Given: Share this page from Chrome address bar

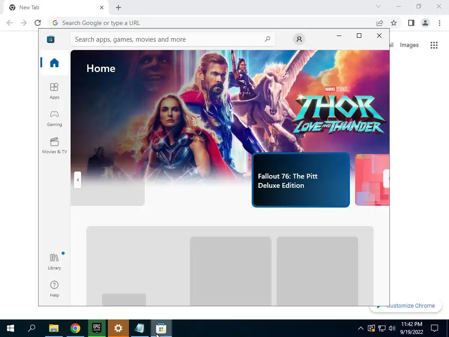Looking at the screenshot, I should 380,23.
